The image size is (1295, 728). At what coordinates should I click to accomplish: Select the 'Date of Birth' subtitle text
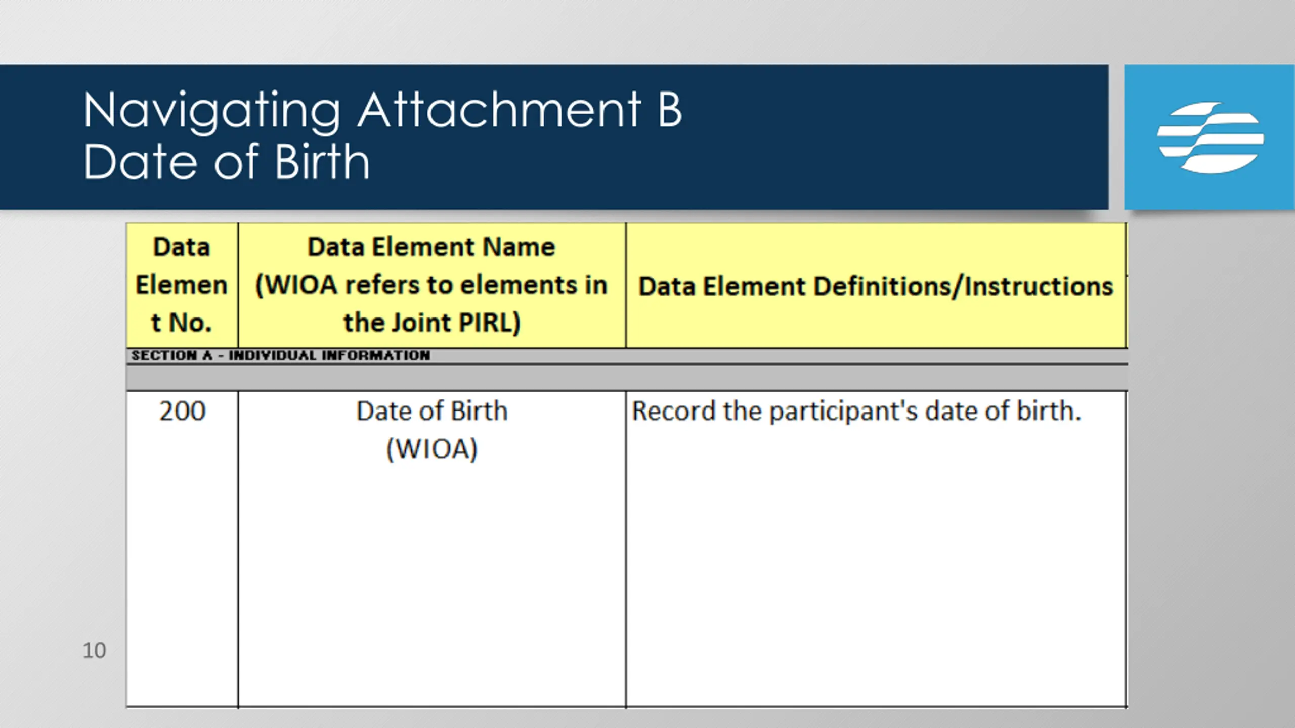[227, 162]
